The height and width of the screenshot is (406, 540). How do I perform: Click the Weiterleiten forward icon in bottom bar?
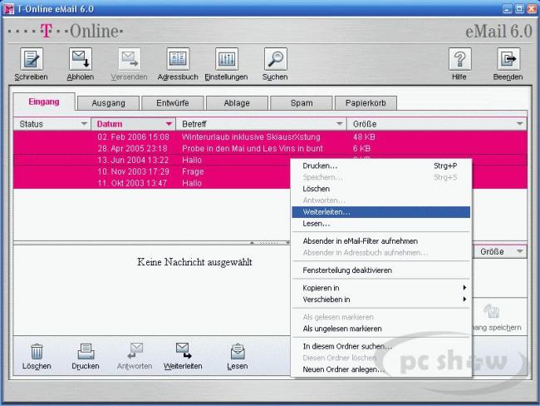[184, 351]
